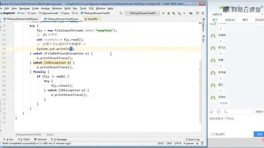Select the 在线(40) tab in the chat panel
This screenshot has width=264, height=148.
coord(230,20)
